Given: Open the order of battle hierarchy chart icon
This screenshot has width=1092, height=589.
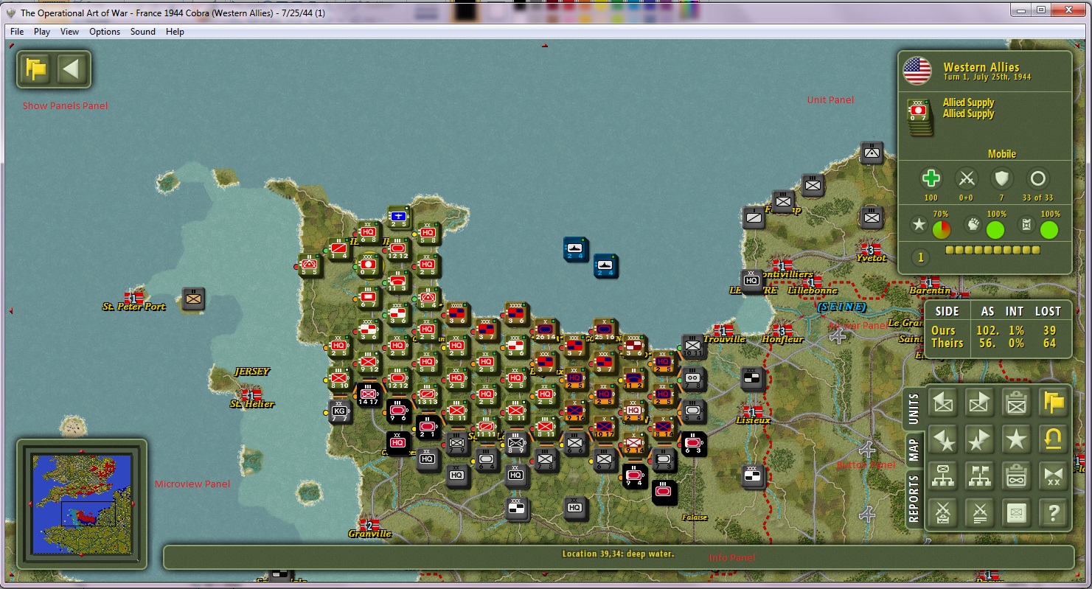Looking at the screenshot, I should [x=944, y=475].
